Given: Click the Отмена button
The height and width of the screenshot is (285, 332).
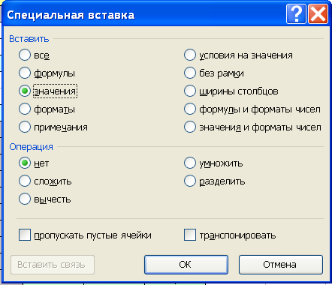Looking at the screenshot, I should (x=281, y=265).
